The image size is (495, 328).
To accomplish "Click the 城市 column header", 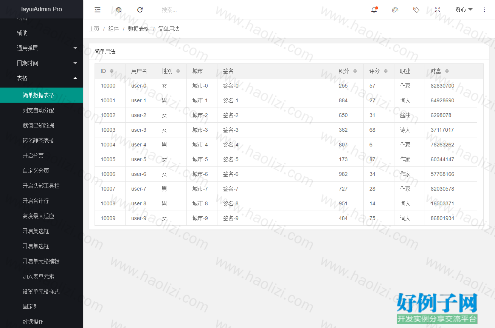I will (202, 71).
